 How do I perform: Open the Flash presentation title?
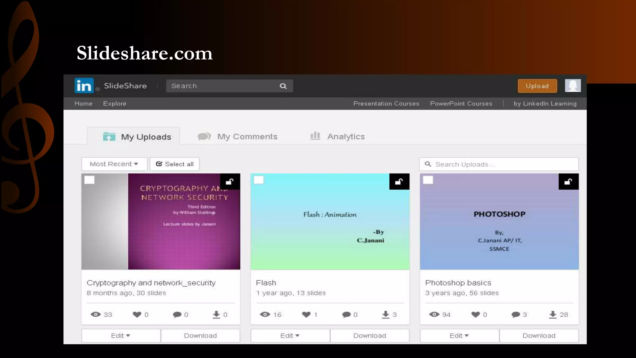(266, 283)
